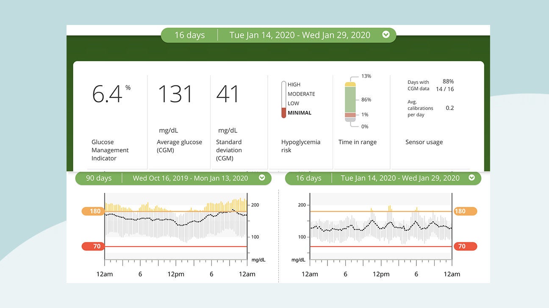Click the MODERATE risk level label
The image size is (549, 308).
(x=301, y=94)
